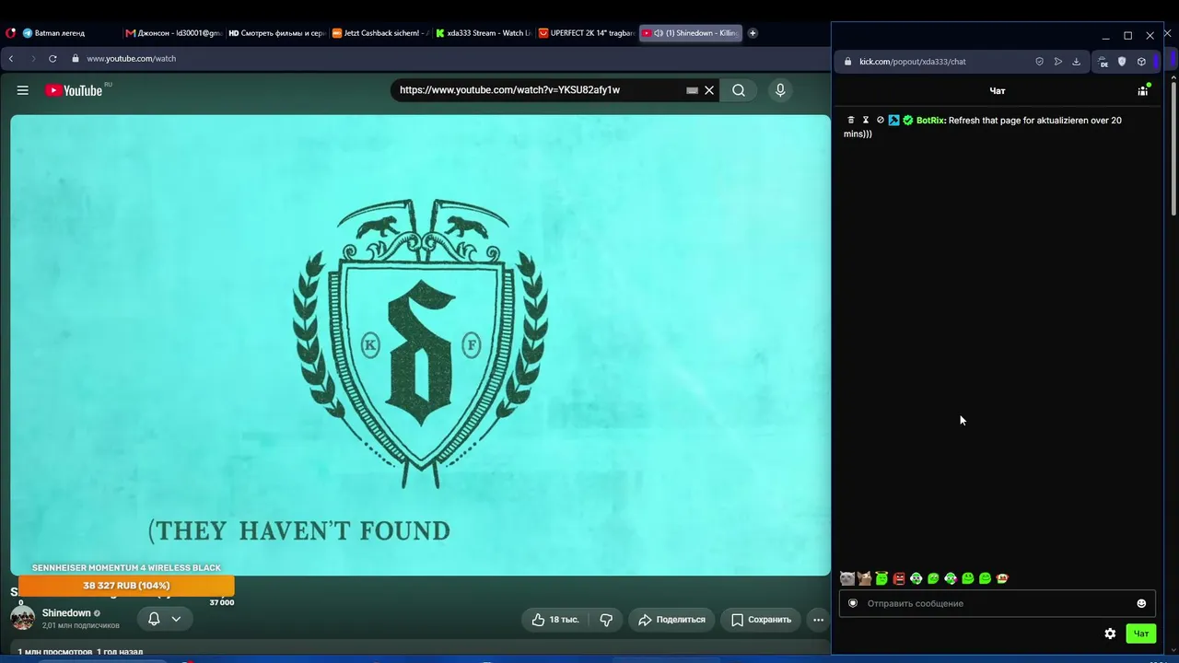
Task: Switch to xda333 Stream tab
Action: pos(483,33)
